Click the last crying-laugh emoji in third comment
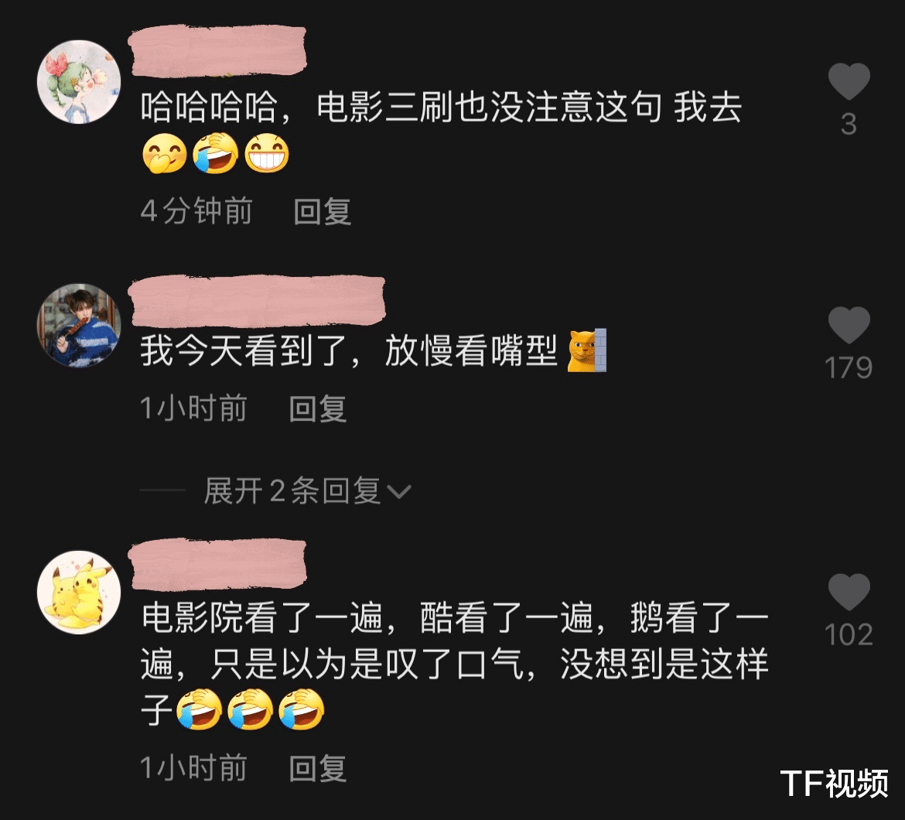Image resolution: width=905 pixels, height=820 pixels. pyautogui.click(x=302, y=709)
